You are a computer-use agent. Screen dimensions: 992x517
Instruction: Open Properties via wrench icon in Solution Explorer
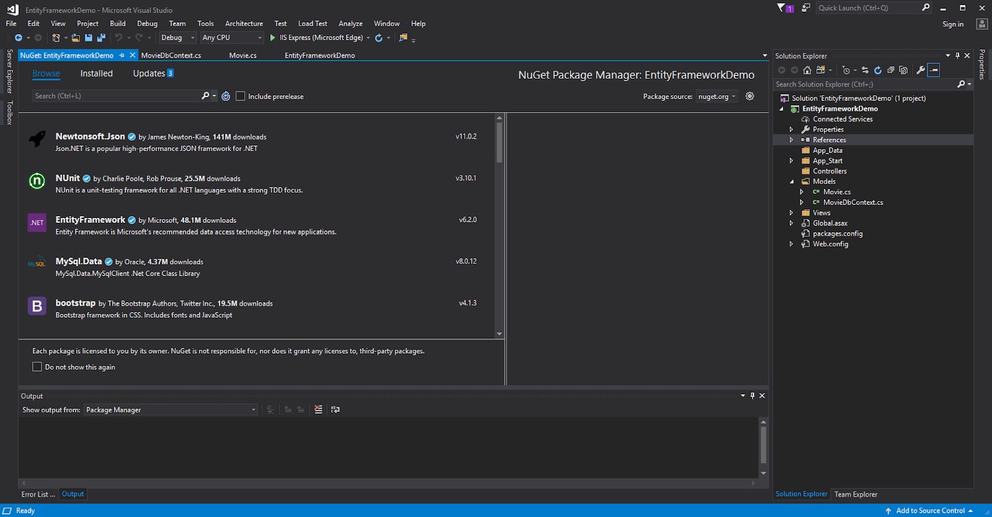pos(921,70)
